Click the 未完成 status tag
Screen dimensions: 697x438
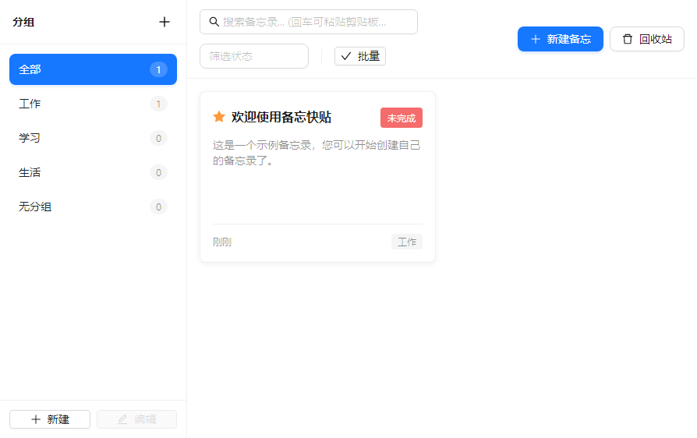coord(402,118)
